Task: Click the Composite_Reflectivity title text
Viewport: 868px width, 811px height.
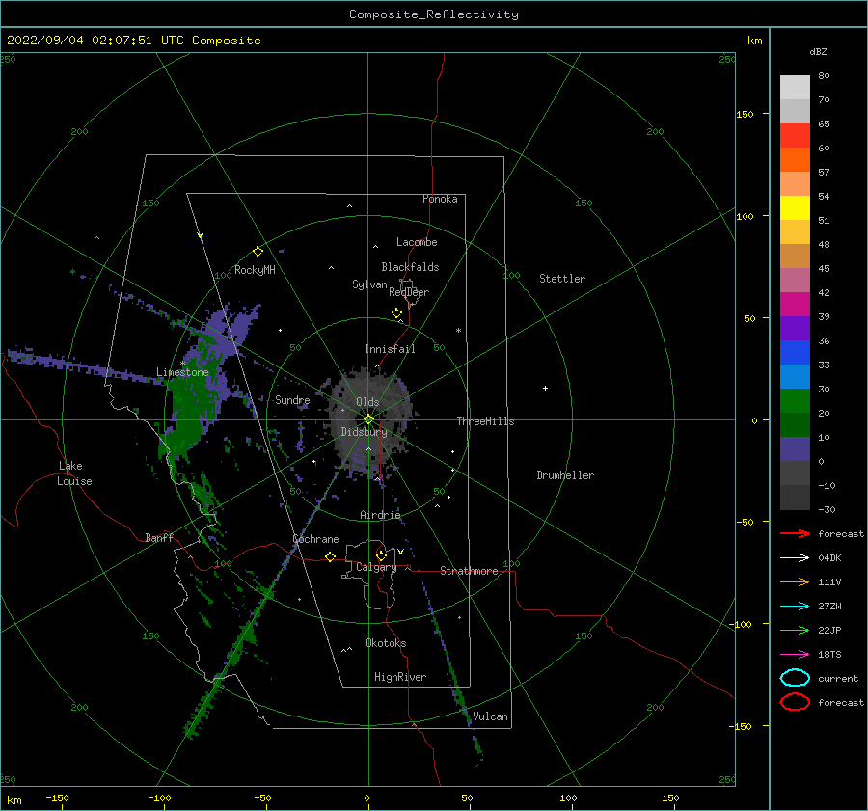Action: click(433, 14)
